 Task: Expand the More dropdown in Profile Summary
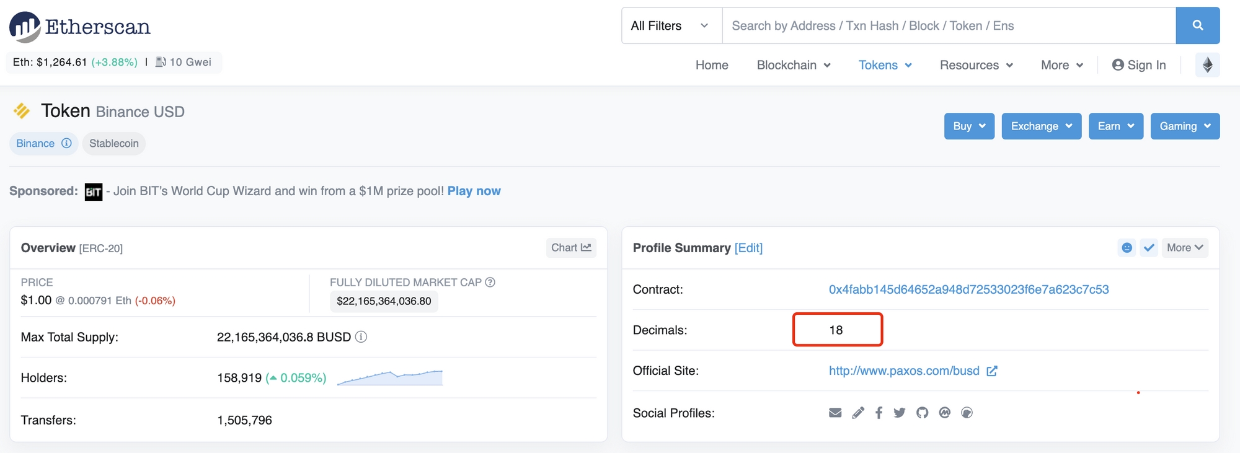point(1184,248)
